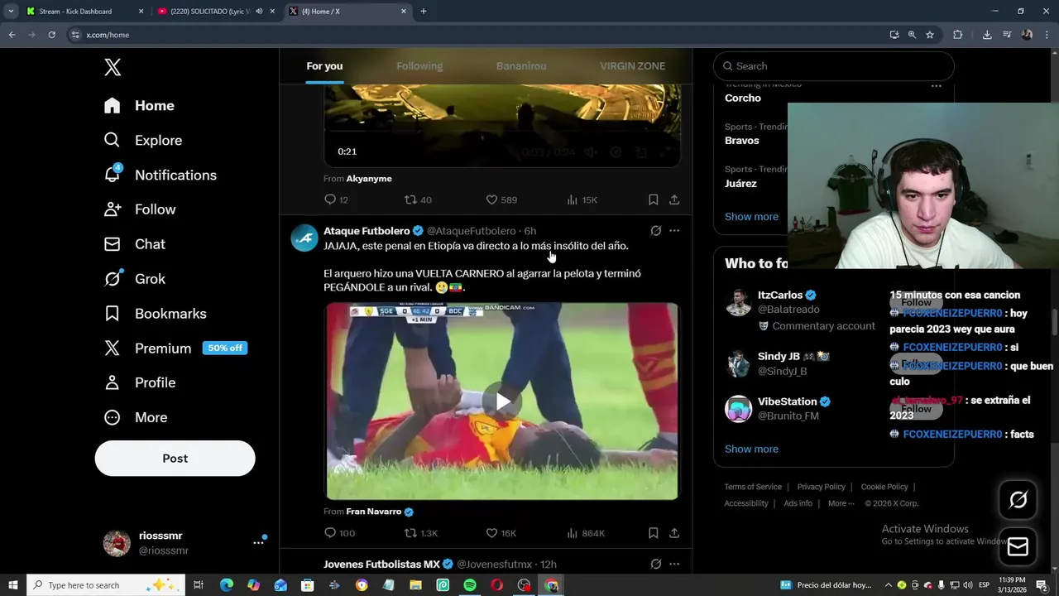Screen dimensions: 1059x596
Task: Click the Post button
Action: 175,459
